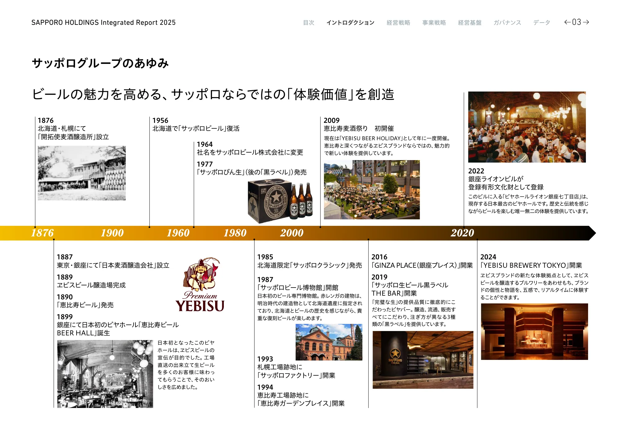Click the Premium YEBISU logo
The image size is (620, 439).
click(200, 284)
